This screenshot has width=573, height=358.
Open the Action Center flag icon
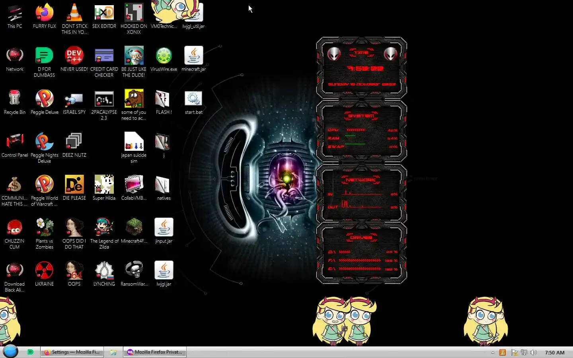[514, 352]
